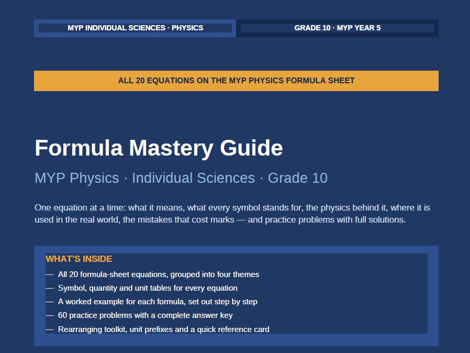This screenshot has height=353, width=470.
Task: Click 'Rearranging toolkit, unit prefixes' bullet line
Action: (164, 329)
